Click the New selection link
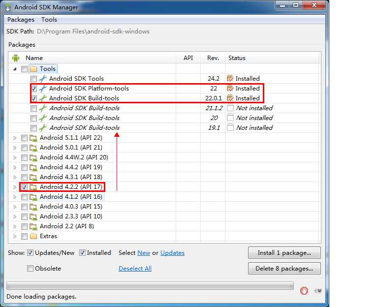 (144, 253)
